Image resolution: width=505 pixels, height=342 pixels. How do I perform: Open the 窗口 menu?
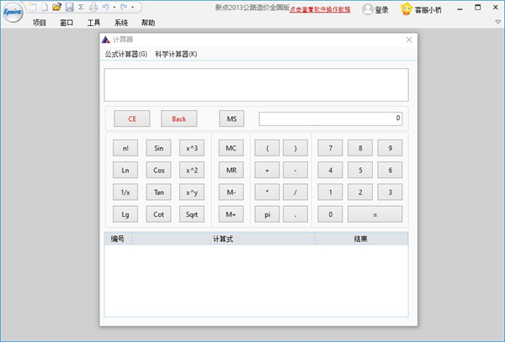66,23
